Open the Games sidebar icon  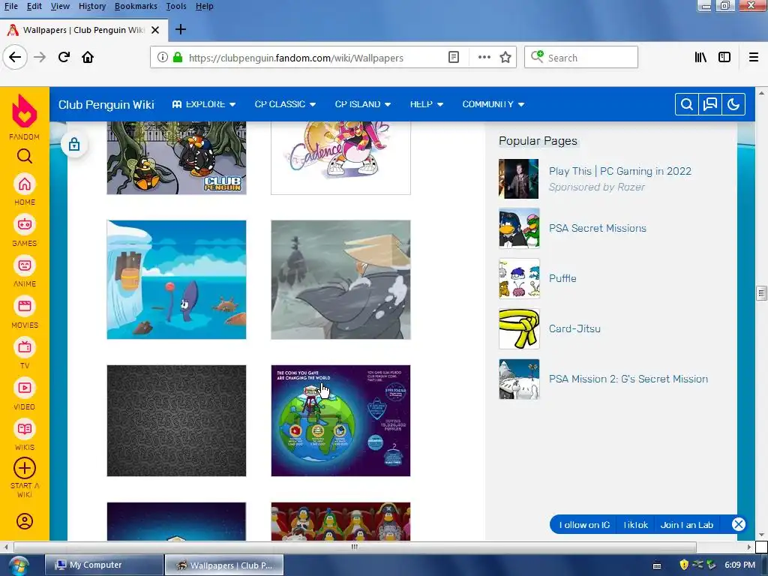(25, 225)
